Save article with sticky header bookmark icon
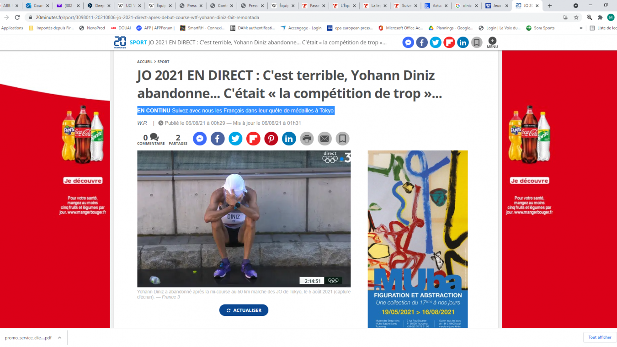 click(x=477, y=43)
